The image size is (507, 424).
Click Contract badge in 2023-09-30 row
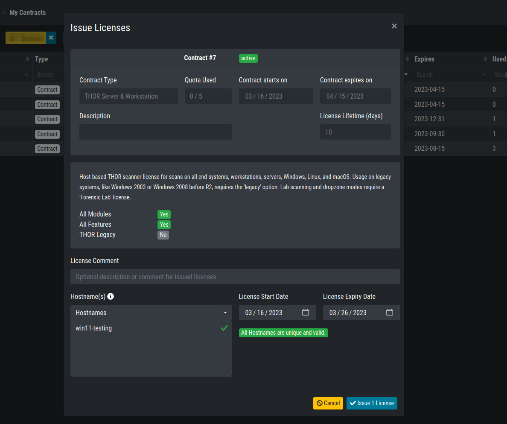47,134
